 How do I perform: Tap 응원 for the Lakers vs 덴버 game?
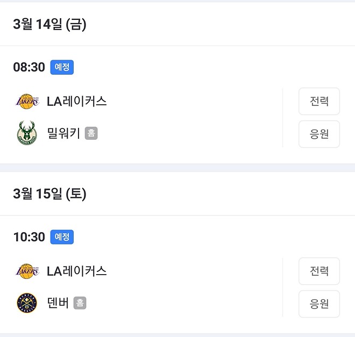pos(319,304)
